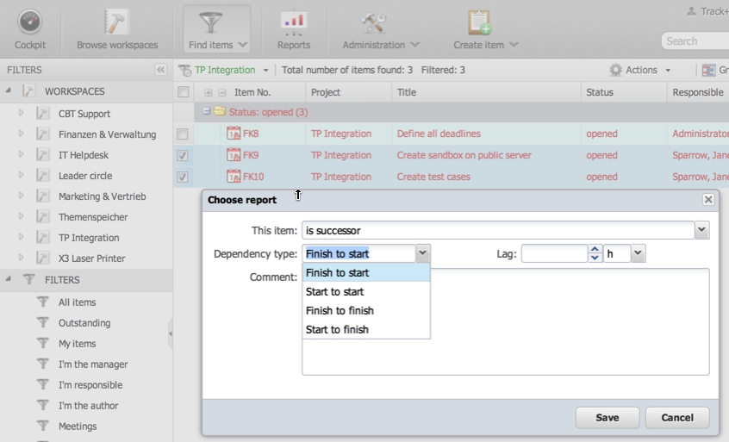Open the This item dropdown arrow

pos(702,230)
